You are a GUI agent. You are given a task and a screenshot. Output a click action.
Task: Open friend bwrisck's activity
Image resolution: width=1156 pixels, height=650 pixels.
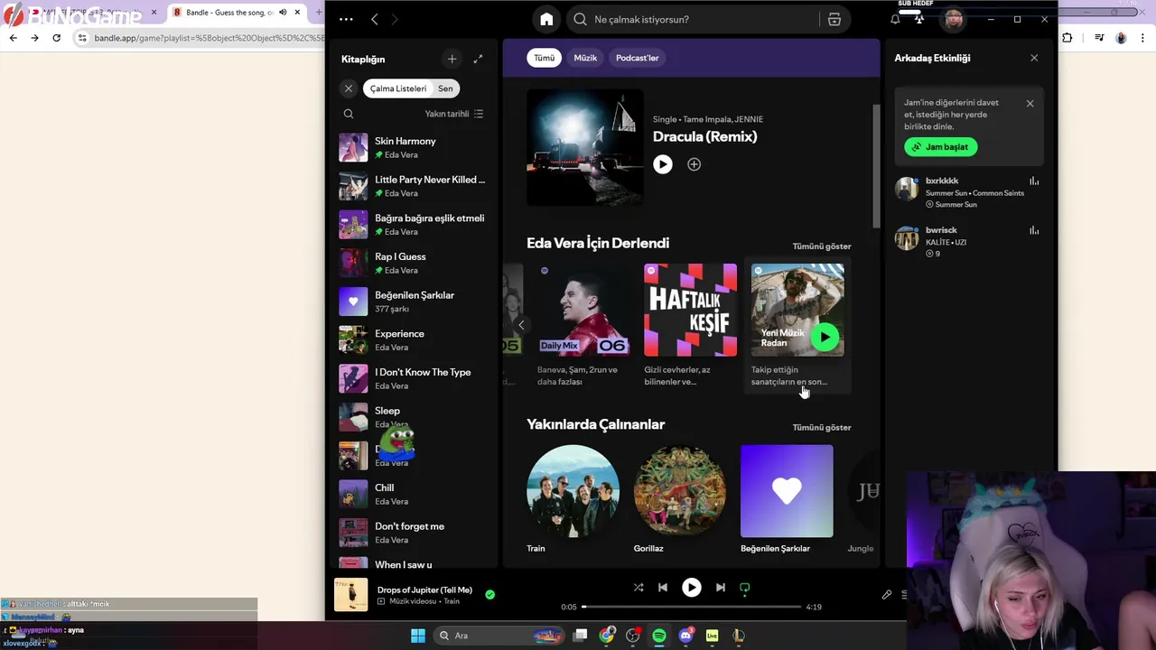point(968,241)
